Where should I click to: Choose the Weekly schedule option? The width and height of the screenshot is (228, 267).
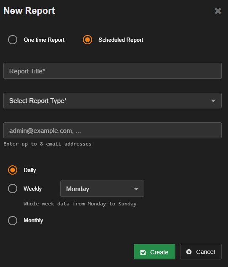[x=13, y=189]
